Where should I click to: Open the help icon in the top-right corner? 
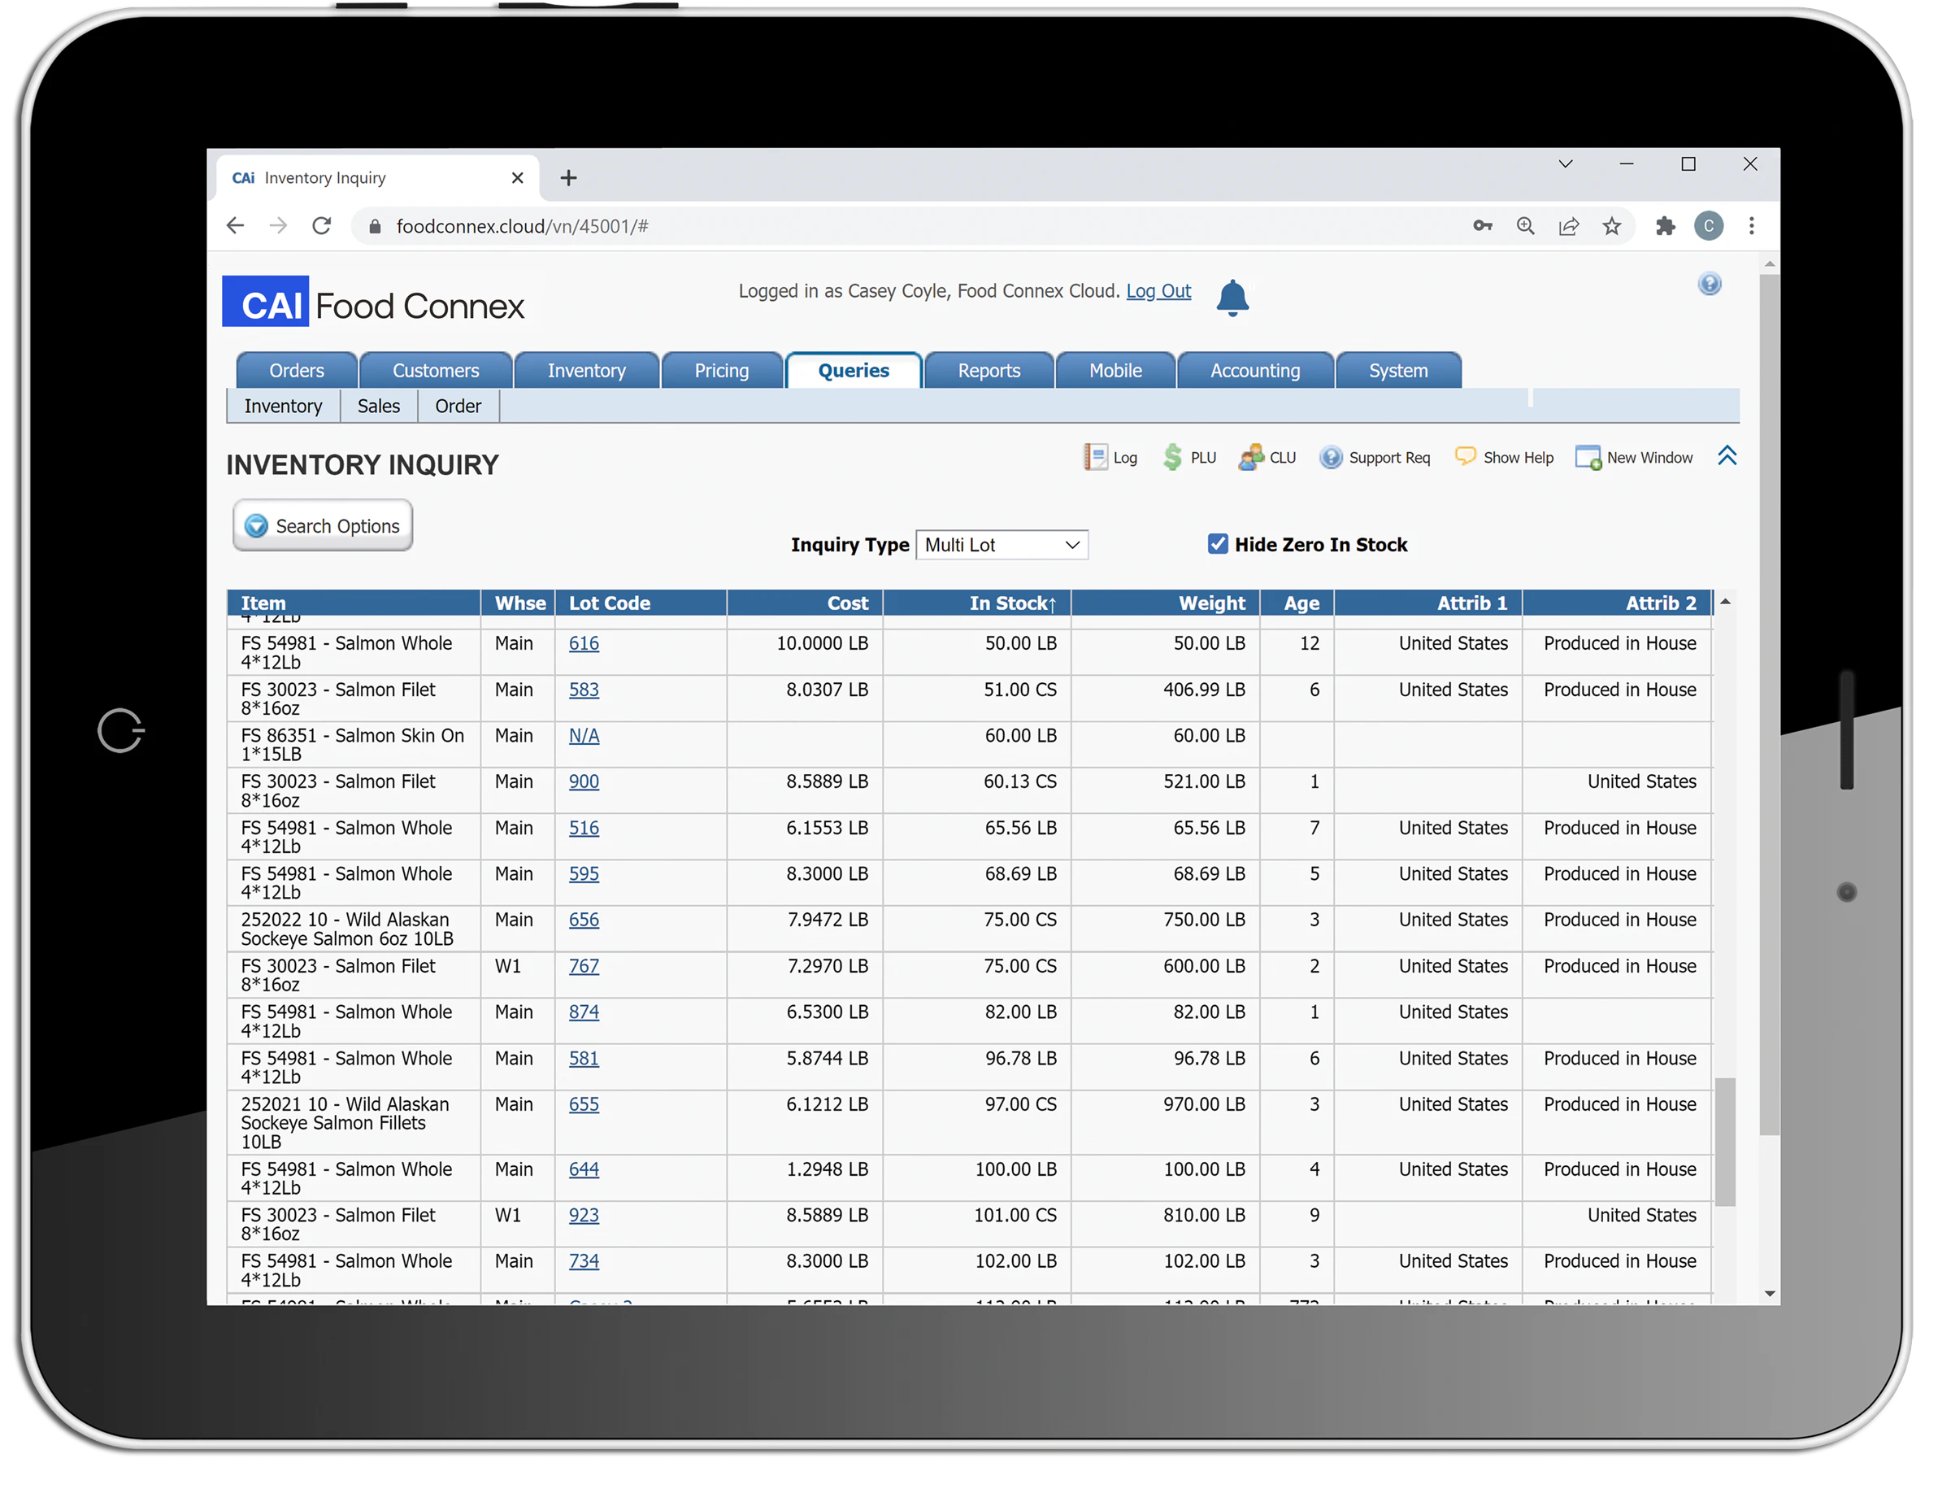tap(1710, 284)
